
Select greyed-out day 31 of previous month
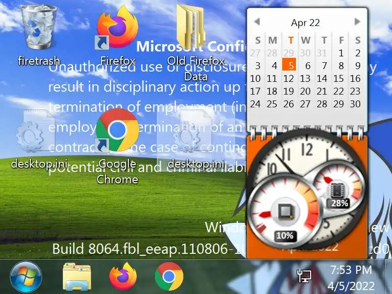pos(322,53)
